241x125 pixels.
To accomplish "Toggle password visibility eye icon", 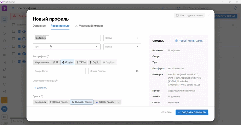I will point(137,71).
